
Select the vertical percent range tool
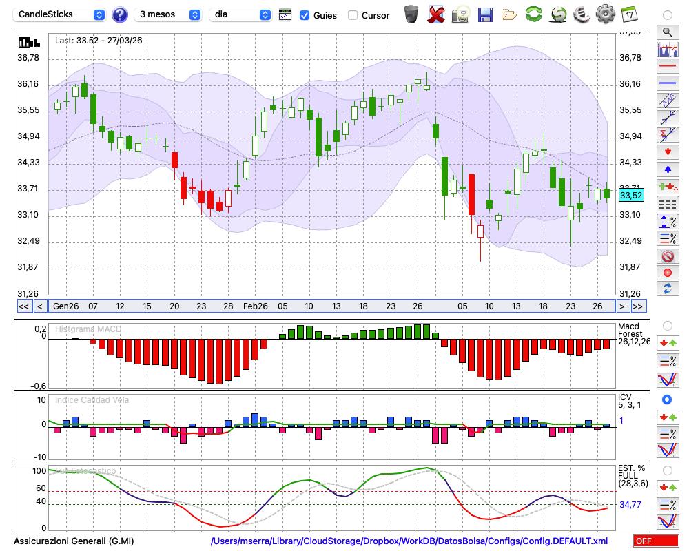coord(668,222)
